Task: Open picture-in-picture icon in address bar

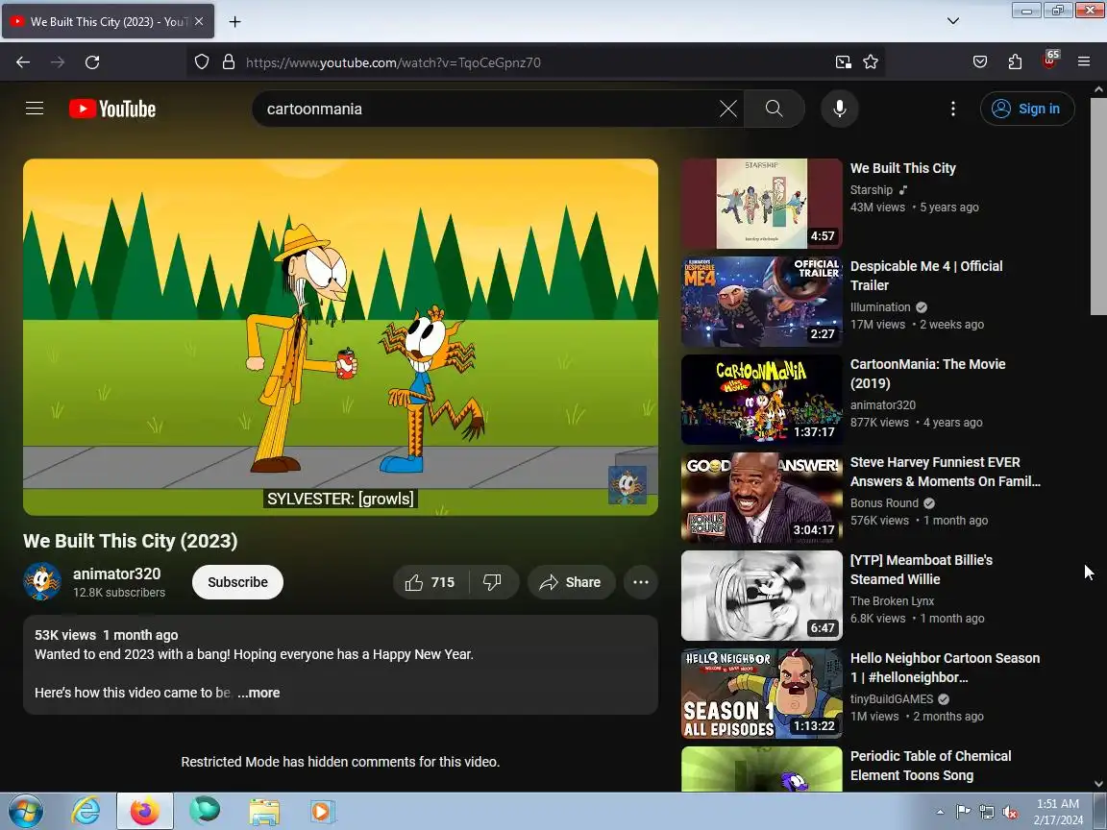Action: tap(844, 62)
